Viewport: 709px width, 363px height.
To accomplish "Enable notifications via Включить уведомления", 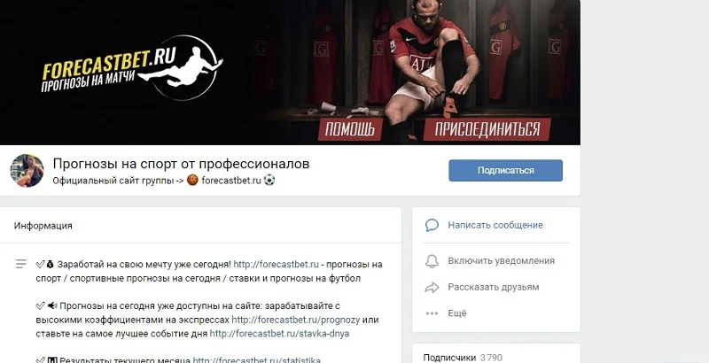I will [501, 260].
